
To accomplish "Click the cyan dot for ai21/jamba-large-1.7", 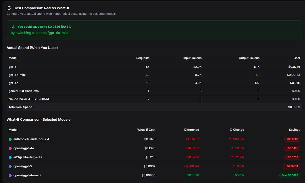I will 10,157.
